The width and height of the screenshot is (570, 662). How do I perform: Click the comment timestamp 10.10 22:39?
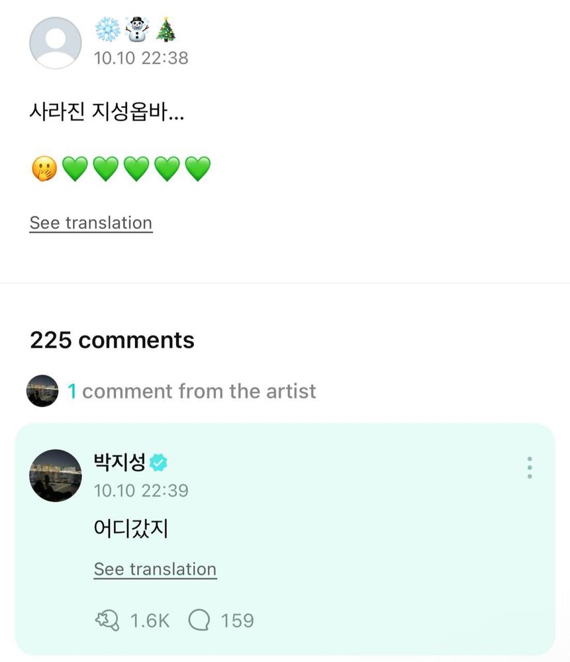[141, 491]
